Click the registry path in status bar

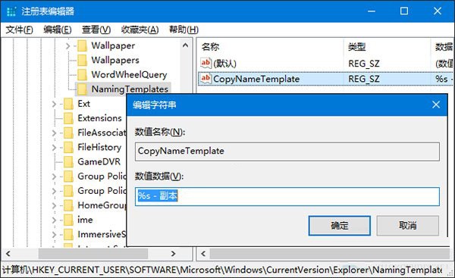tap(222, 270)
